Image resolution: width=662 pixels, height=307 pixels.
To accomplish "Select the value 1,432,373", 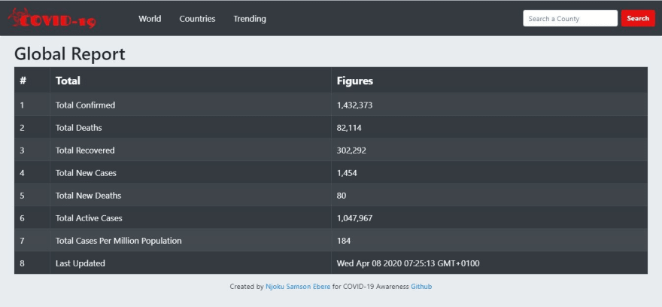I will point(354,105).
